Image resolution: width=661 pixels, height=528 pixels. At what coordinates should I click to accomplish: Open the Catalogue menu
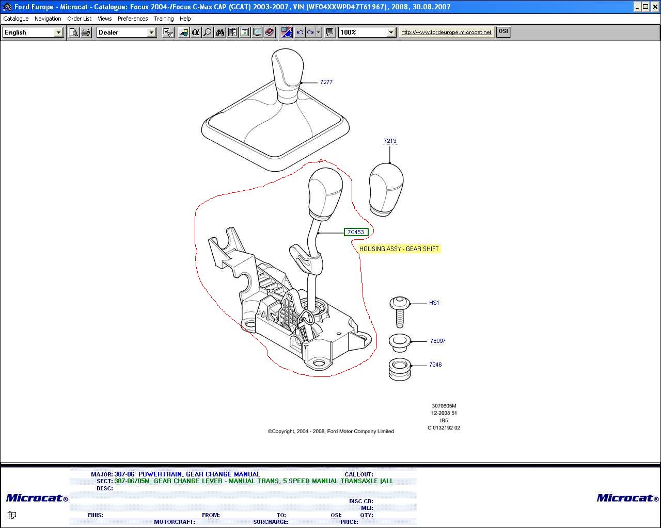click(x=16, y=19)
